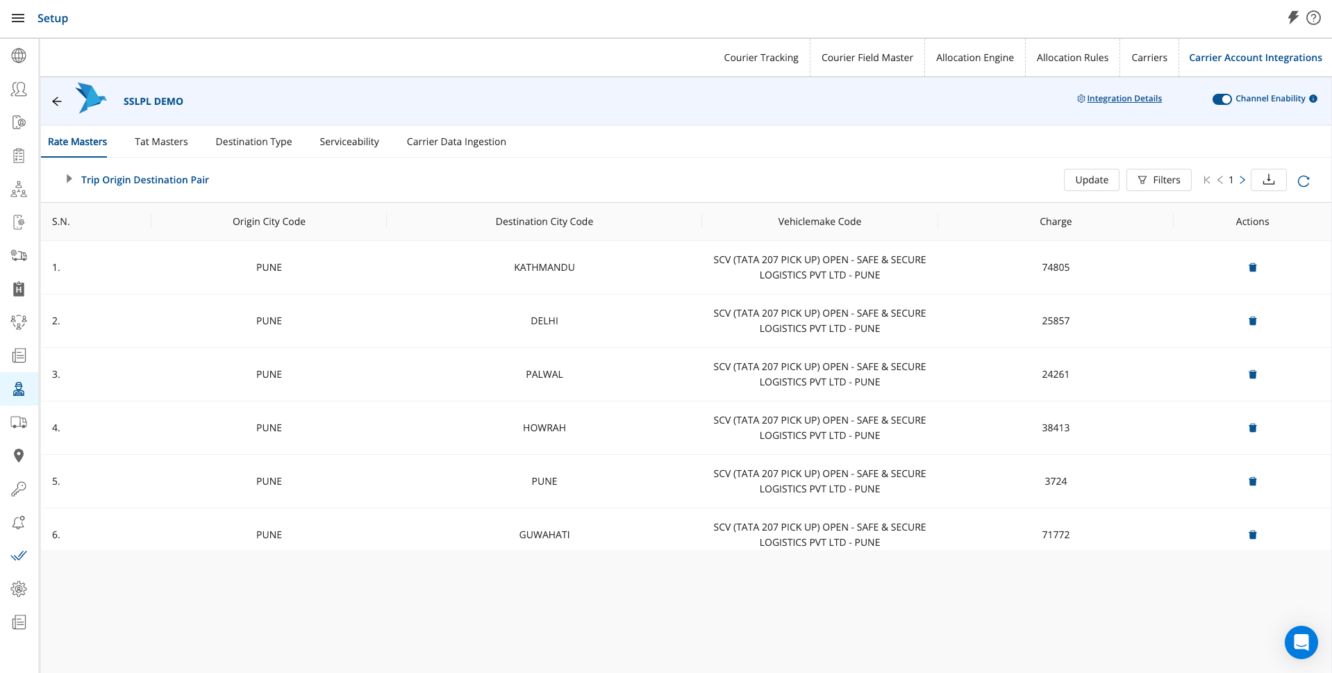Click the Charge column header
This screenshot has height=673, width=1332.
1055,222
